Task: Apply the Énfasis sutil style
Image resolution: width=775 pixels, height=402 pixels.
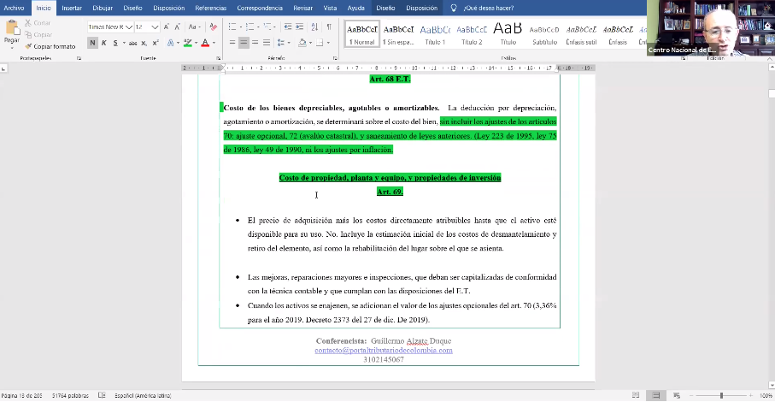Action: [581, 34]
